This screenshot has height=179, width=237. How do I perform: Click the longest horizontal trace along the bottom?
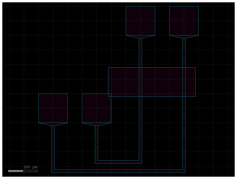119,171
